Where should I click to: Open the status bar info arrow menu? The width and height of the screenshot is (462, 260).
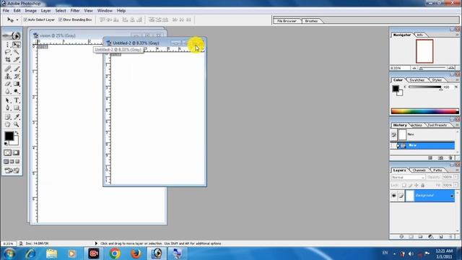click(96, 243)
